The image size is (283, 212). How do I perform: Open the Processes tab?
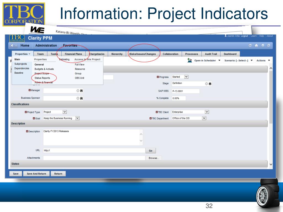(x=192, y=54)
